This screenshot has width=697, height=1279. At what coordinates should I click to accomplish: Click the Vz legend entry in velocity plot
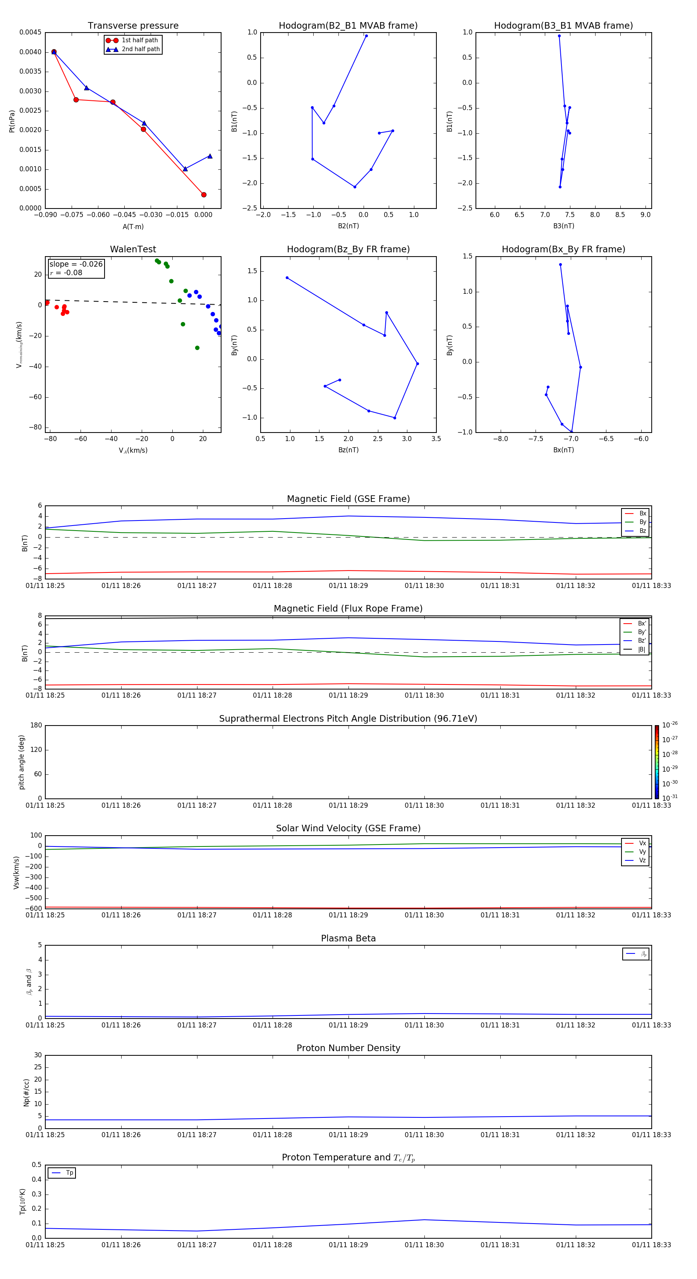[x=635, y=860]
